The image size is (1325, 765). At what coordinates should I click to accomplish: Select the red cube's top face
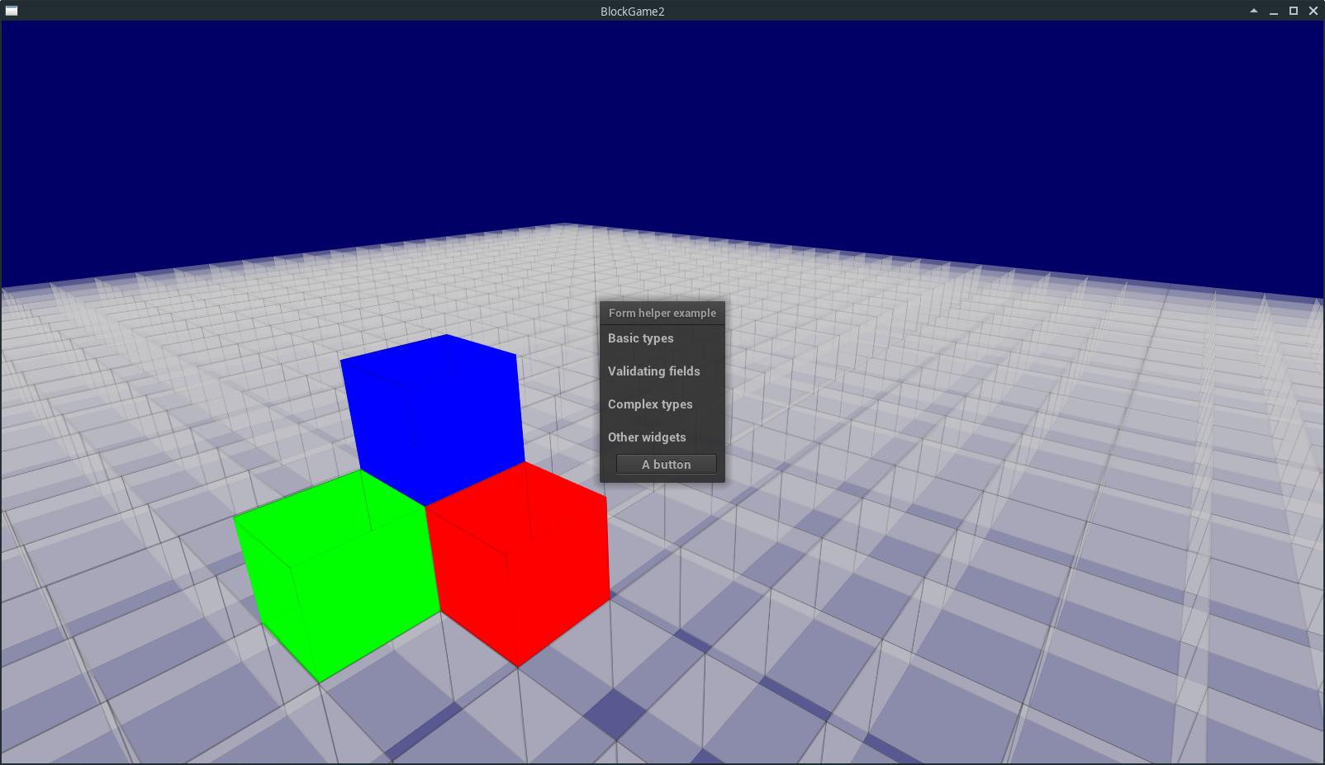[x=516, y=507]
